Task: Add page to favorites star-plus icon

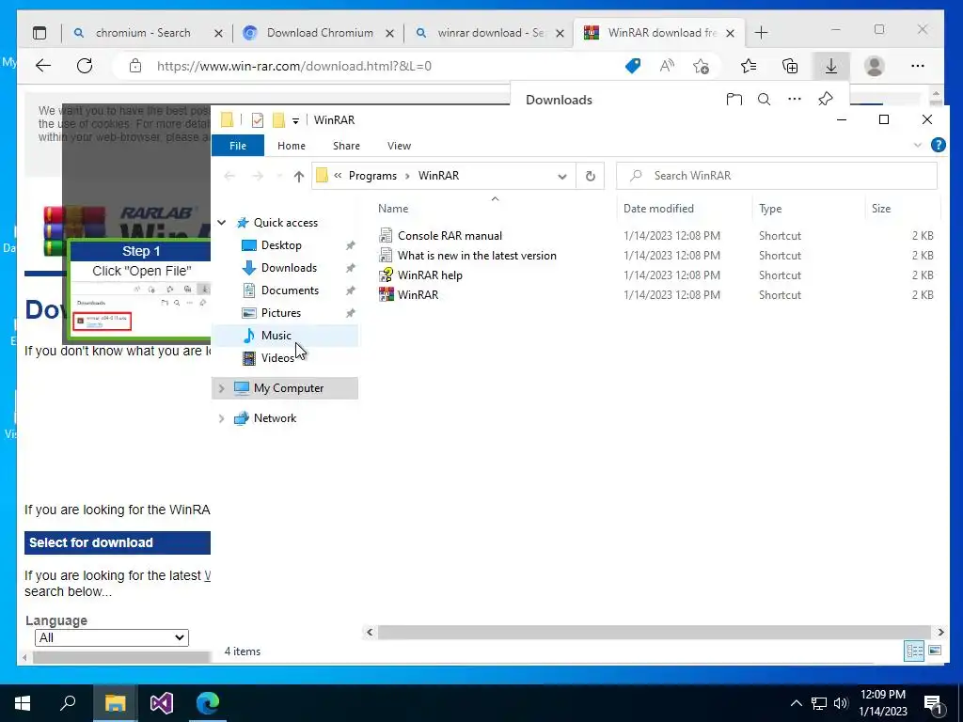Action: (701, 66)
